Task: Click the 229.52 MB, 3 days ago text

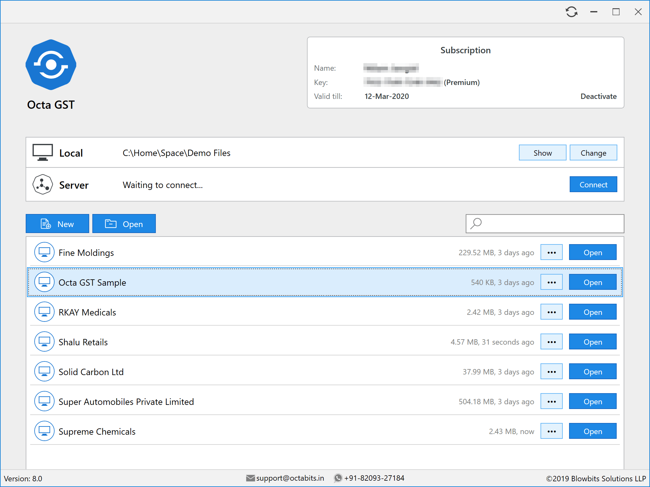Action: point(496,253)
